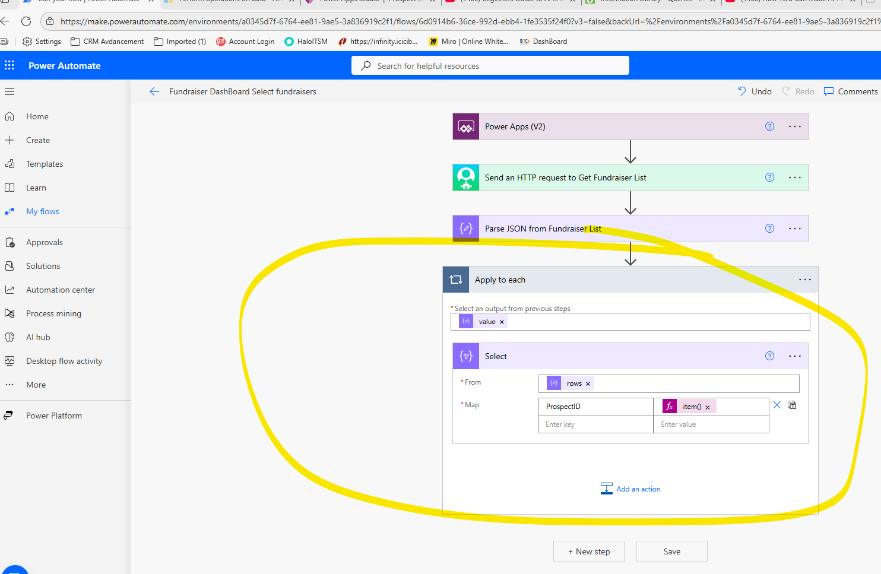Screen dimensions: 881x574
Task: Click the browser address bar URL
Action: coord(469,21)
